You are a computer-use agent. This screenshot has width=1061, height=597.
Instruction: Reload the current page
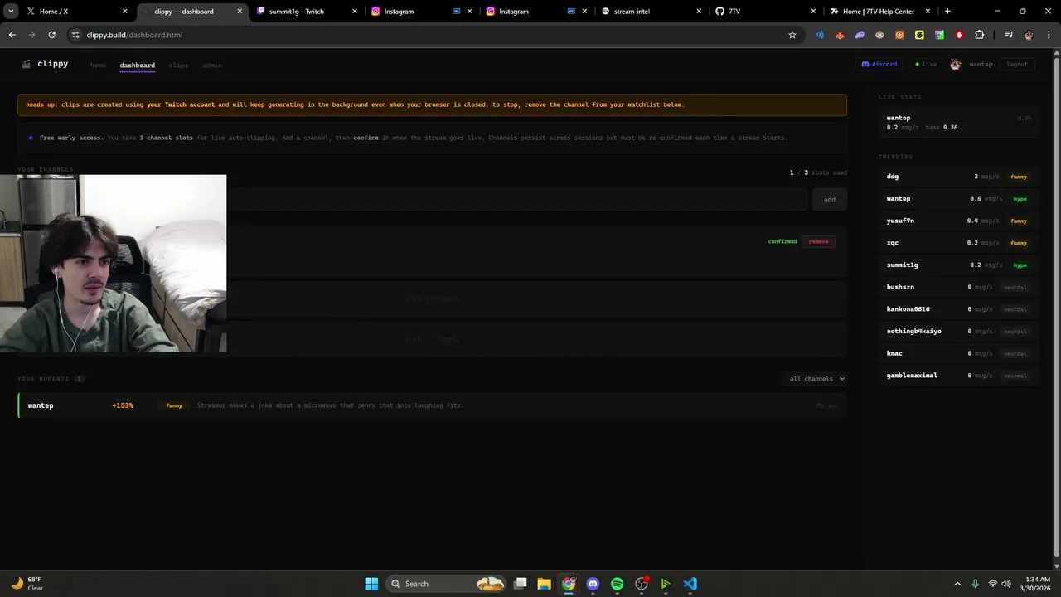coord(51,35)
